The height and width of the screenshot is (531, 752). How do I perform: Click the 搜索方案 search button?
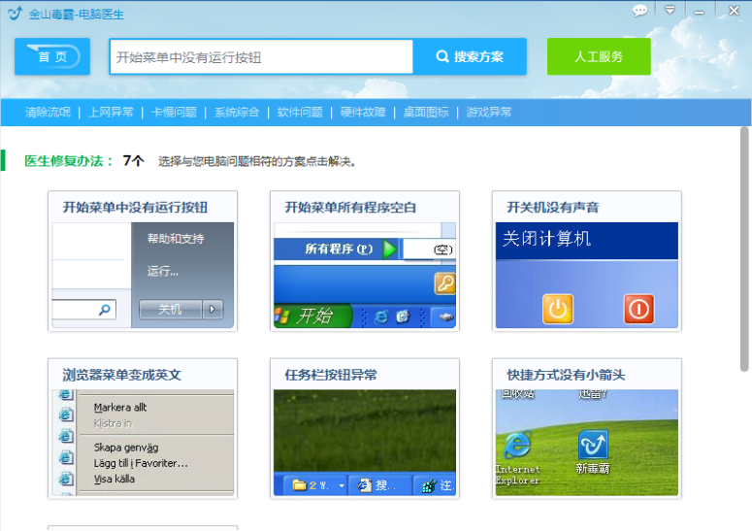pos(470,56)
